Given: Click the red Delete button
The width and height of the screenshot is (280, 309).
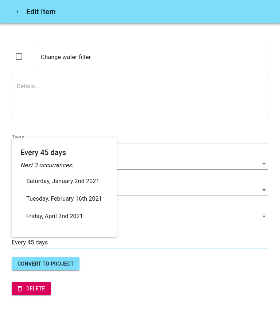Looking at the screenshot, I should (31, 289).
